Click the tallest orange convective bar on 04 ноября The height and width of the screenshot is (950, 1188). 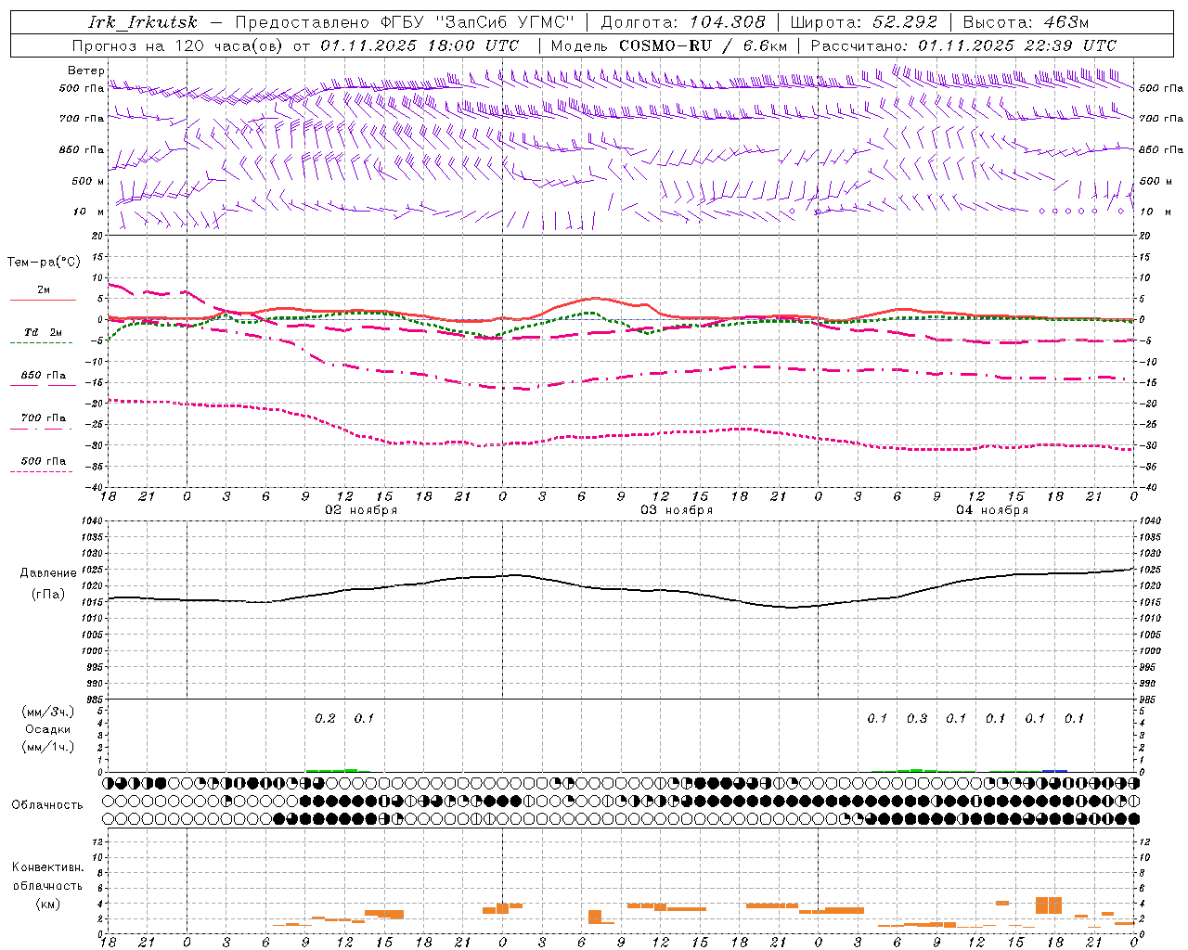(x=1049, y=905)
